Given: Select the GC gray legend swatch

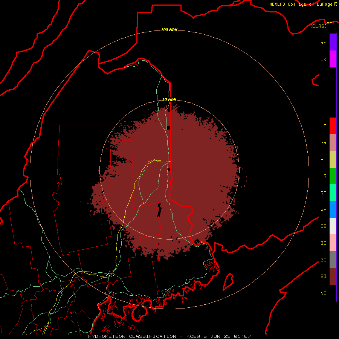Looking at the screenshot, I should [333, 260].
